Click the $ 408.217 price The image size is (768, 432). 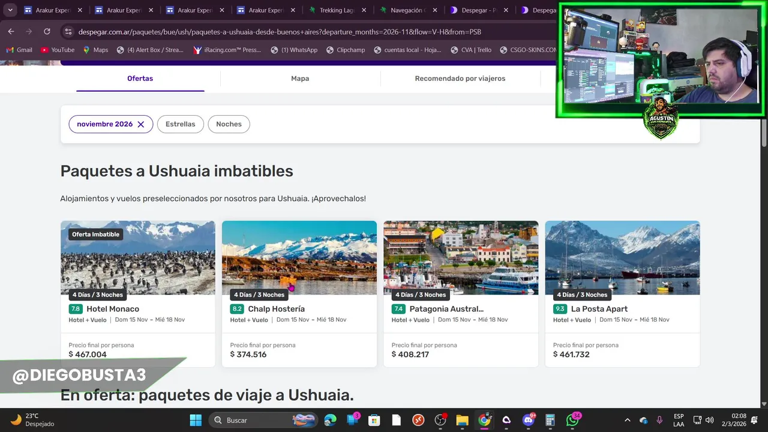(410, 355)
